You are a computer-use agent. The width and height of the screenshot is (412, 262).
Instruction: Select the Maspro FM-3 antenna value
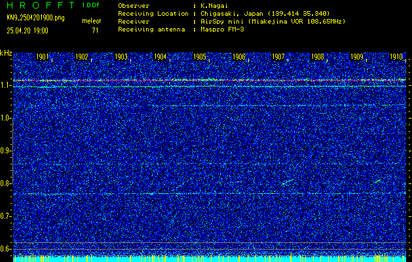222,29
